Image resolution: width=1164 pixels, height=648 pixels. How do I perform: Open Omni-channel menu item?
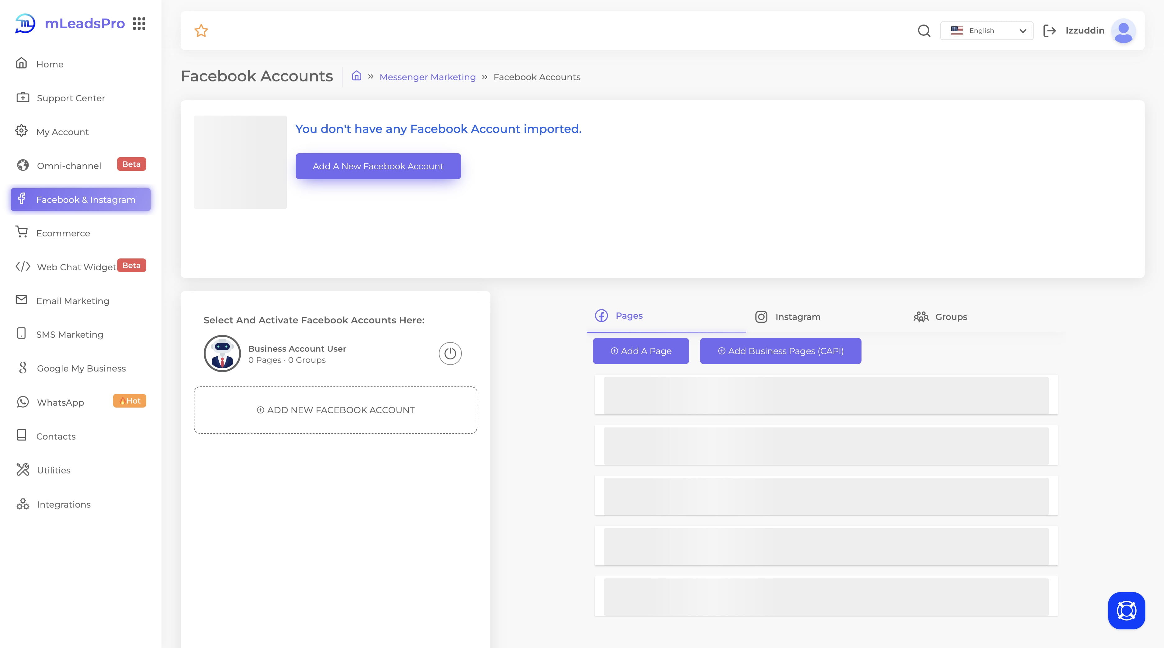[80, 166]
